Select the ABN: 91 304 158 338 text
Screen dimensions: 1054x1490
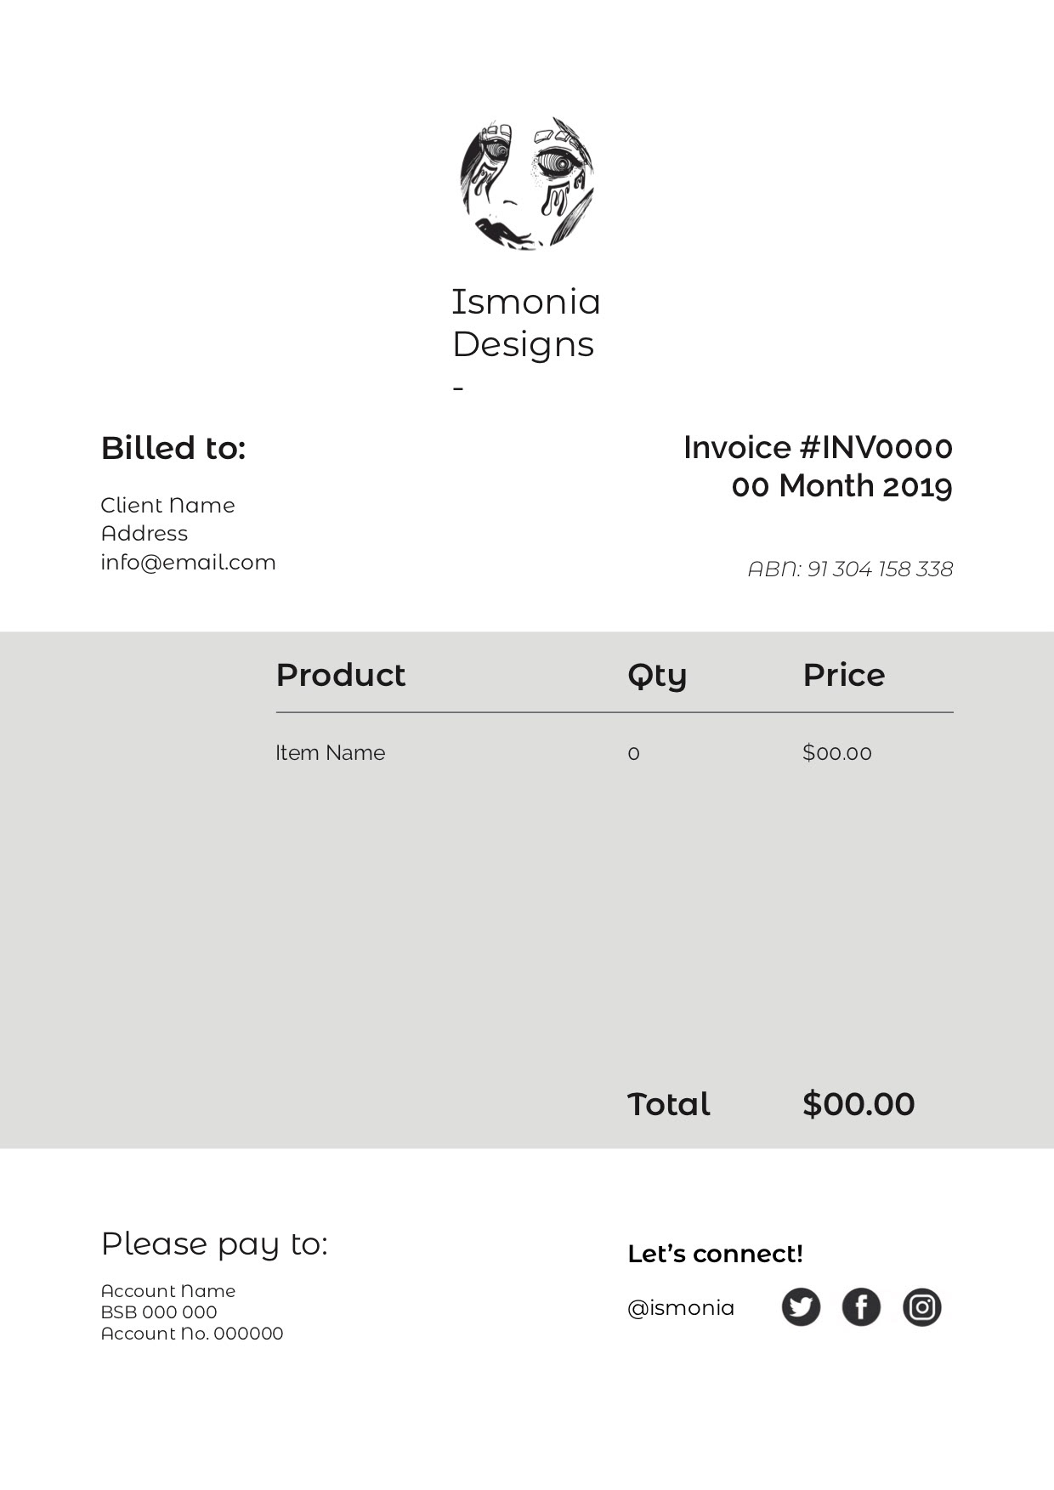[850, 569]
